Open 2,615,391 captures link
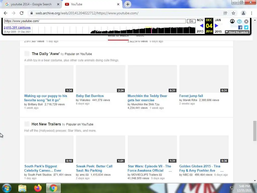Viewport: 257px width, 193px height. tap(17, 28)
